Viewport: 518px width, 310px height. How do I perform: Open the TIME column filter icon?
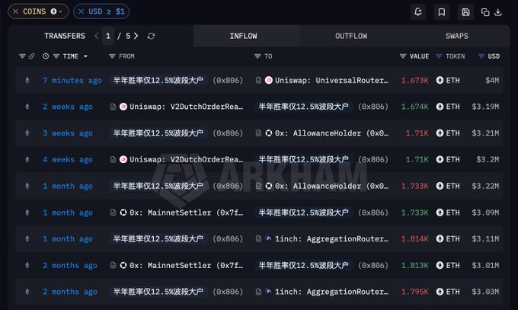click(56, 56)
